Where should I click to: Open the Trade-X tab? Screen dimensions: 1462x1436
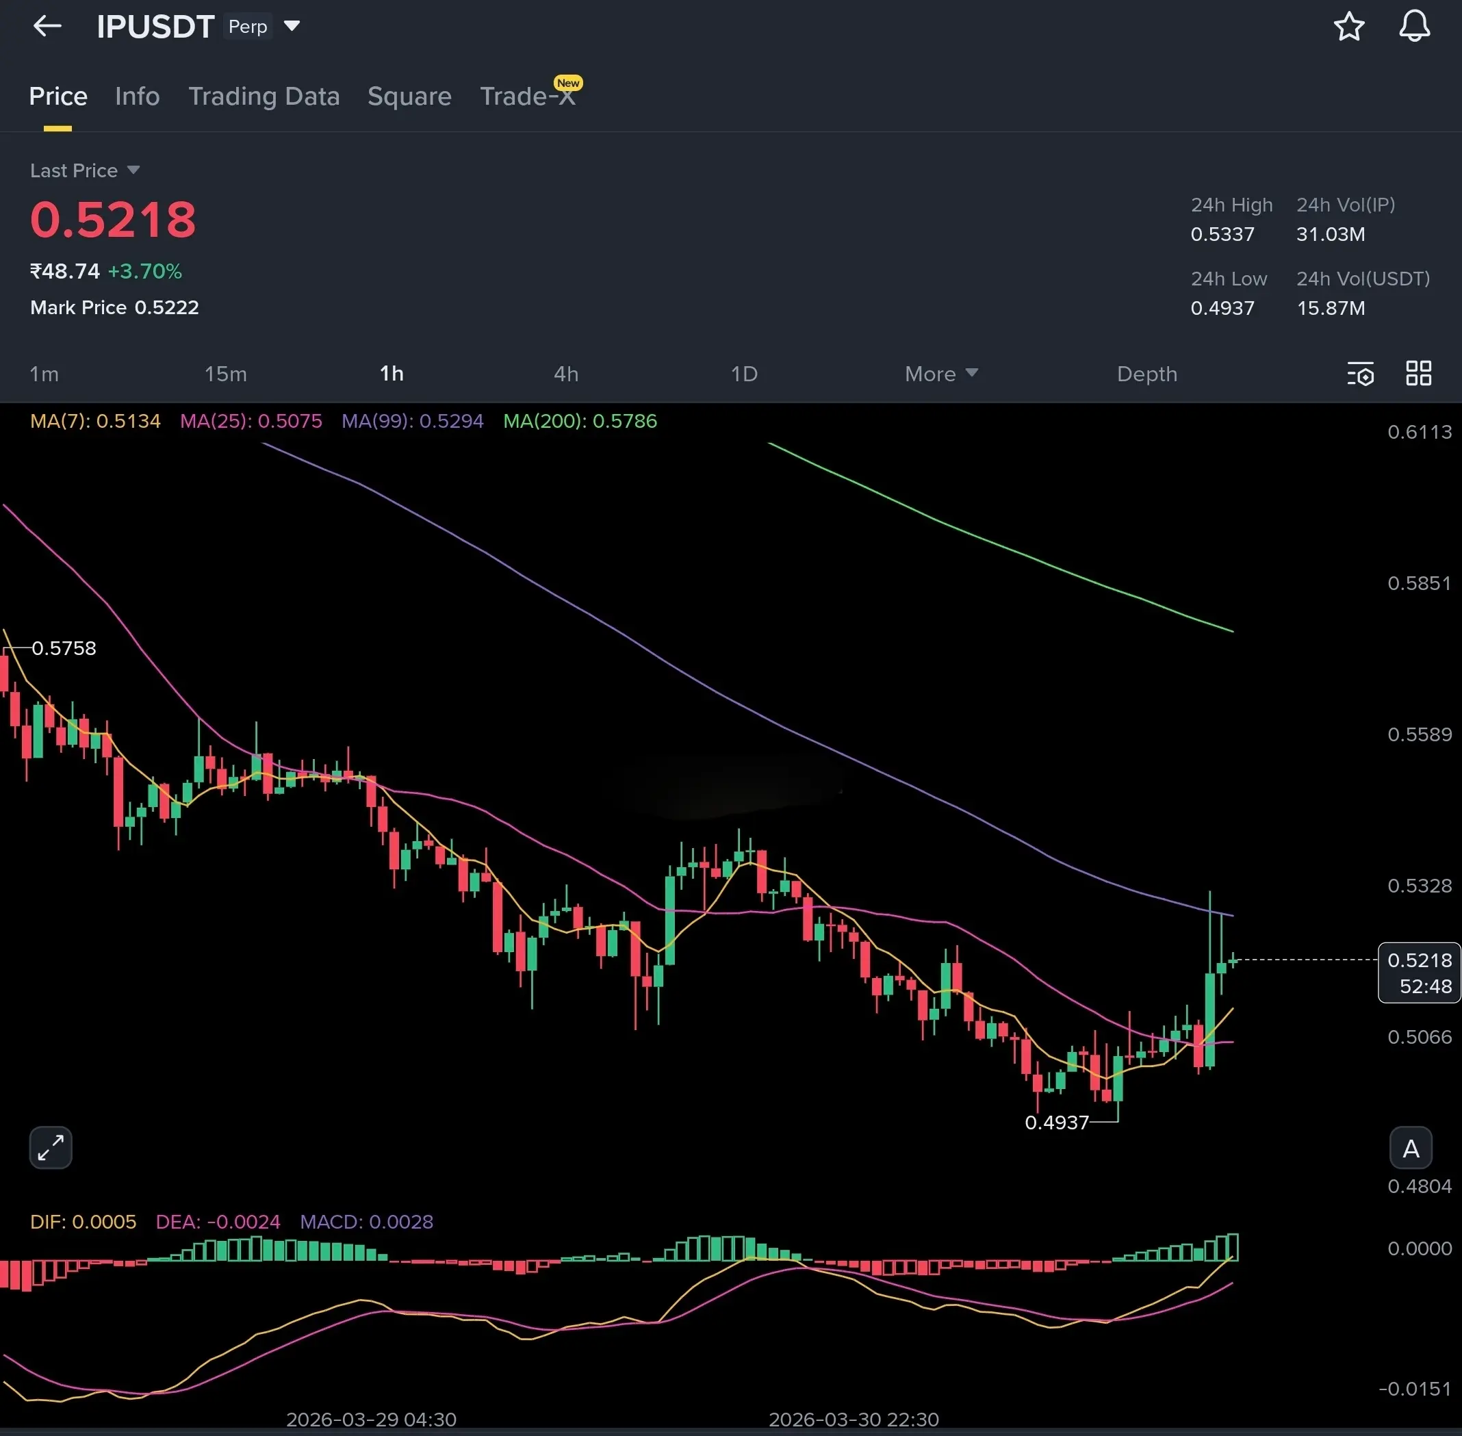coord(527,97)
